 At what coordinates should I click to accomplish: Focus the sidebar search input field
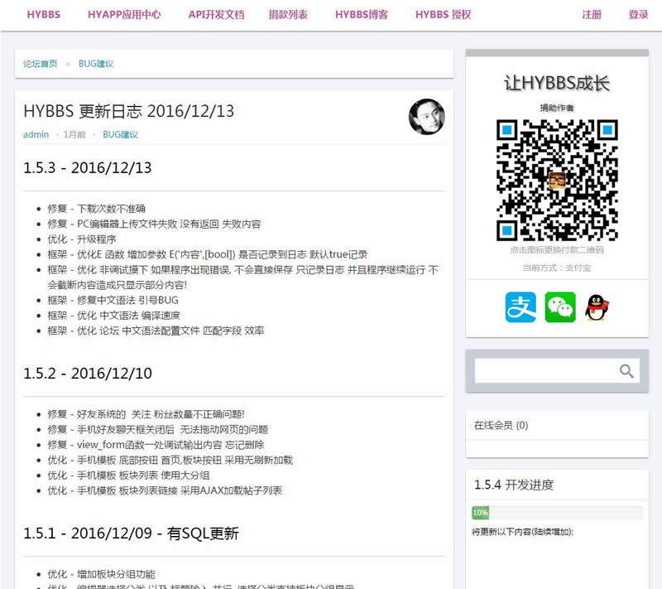pos(544,371)
